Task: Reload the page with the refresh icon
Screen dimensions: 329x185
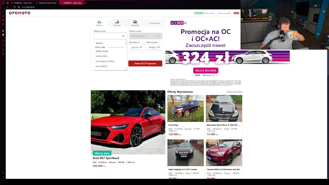Action: click(x=14, y=7)
